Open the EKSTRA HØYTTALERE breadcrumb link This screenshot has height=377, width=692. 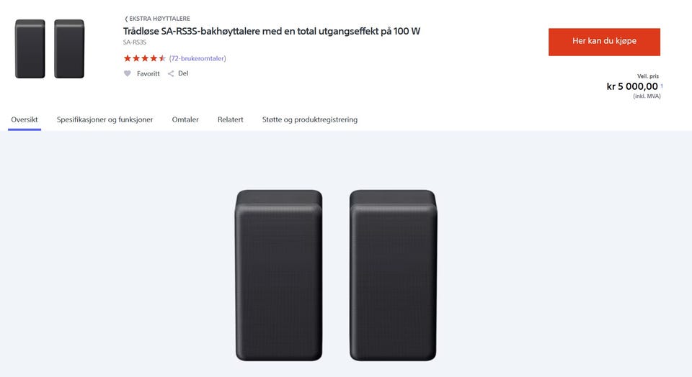[159, 19]
